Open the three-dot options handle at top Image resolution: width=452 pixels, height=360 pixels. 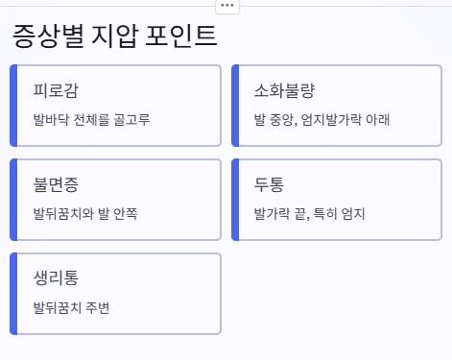(x=227, y=6)
